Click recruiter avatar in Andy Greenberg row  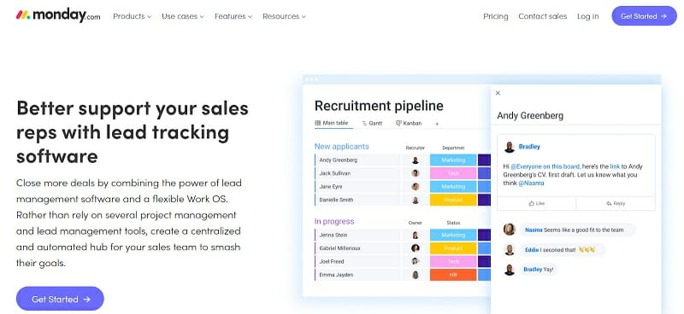(416, 160)
